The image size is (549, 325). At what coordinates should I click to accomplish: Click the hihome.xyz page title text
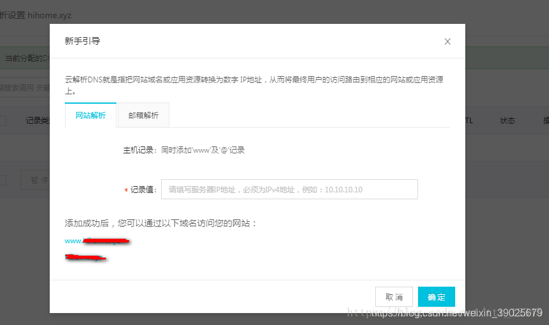[x=49, y=15]
